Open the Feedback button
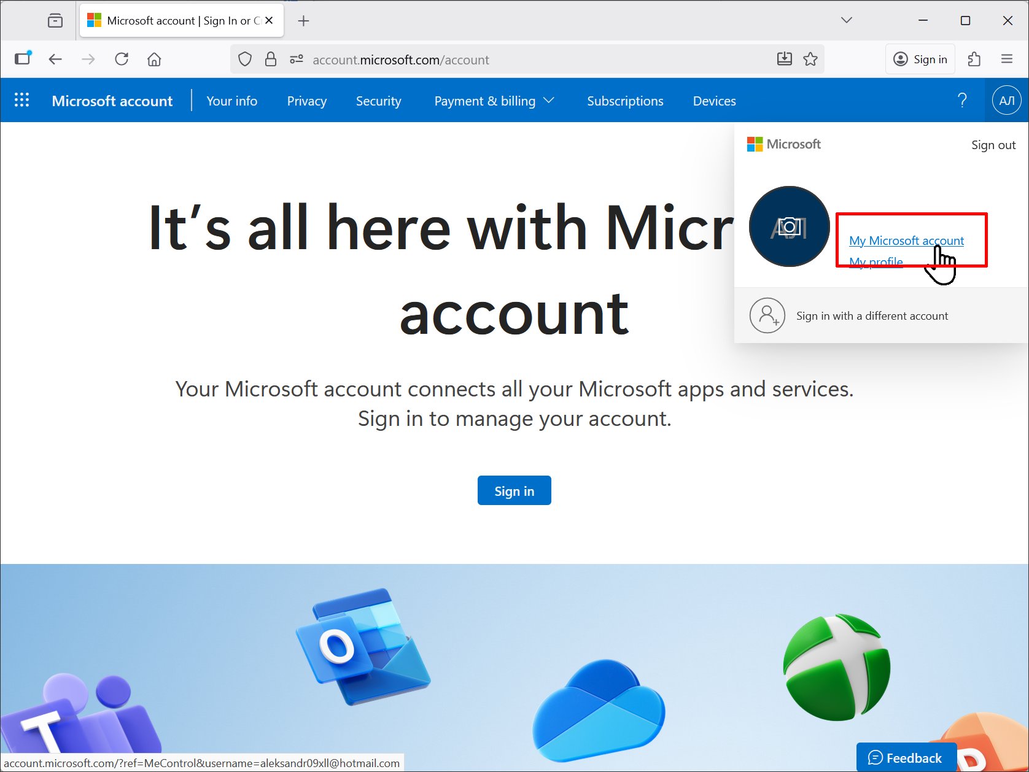1029x772 pixels. click(906, 758)
